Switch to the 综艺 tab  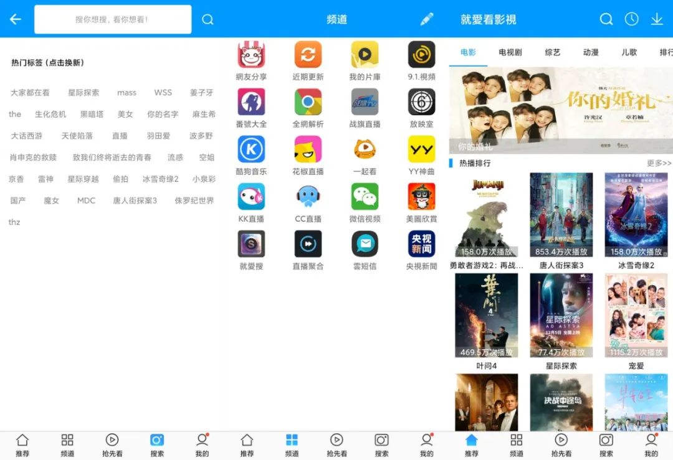click(552, 52)
